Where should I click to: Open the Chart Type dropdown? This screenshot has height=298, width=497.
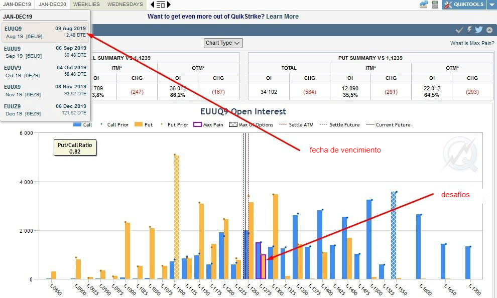pyautogui.click(x=223, y=43)
